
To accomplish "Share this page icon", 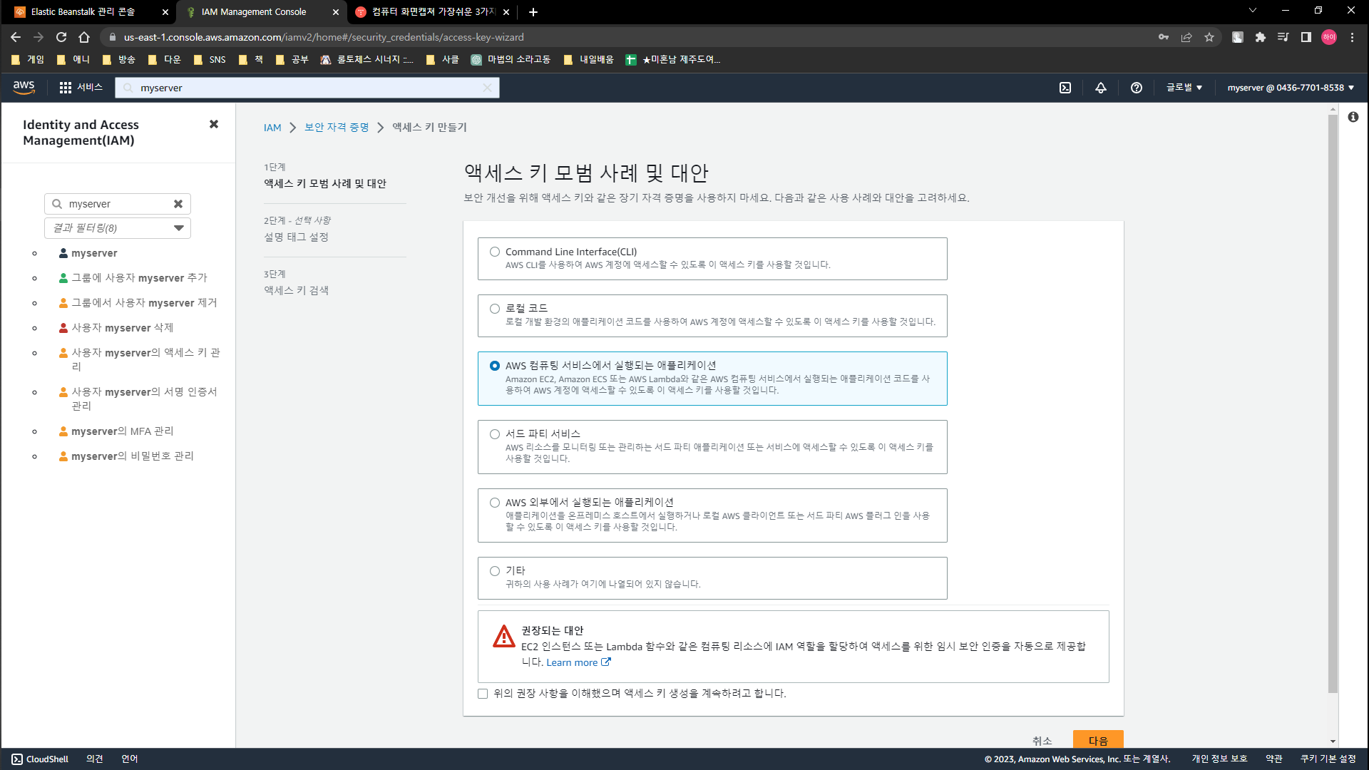I will point(1186,37).
